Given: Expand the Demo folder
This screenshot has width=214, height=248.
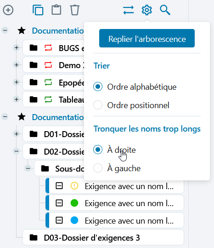Looking at the screenshot, I should 17,65.
